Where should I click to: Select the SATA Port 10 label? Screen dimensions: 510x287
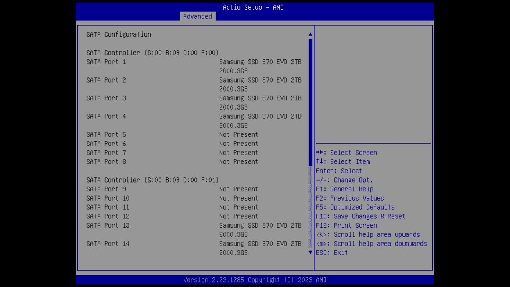[108, 198]
